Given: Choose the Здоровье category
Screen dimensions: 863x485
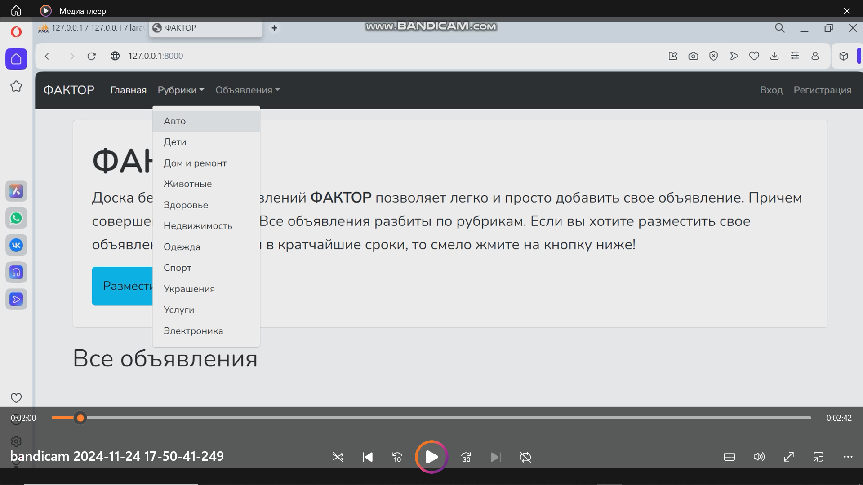Looking at the screenshot, I should [x=206, y=205].
